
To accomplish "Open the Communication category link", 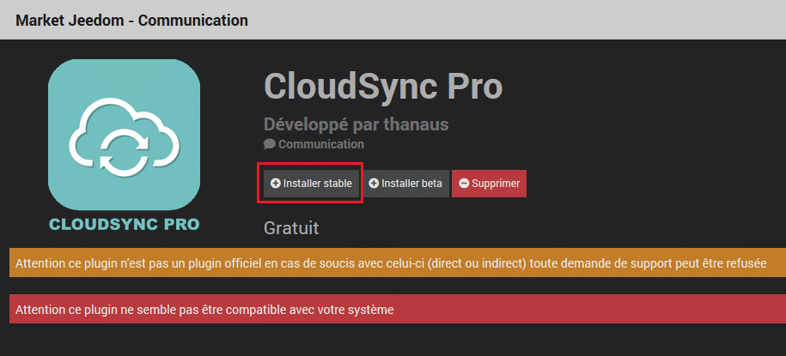I will point(321,144).
